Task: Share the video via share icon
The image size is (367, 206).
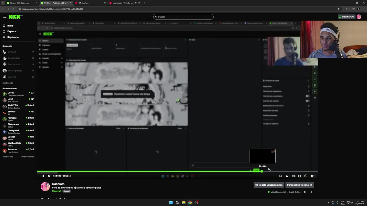Action: click(x=304, y=192)
